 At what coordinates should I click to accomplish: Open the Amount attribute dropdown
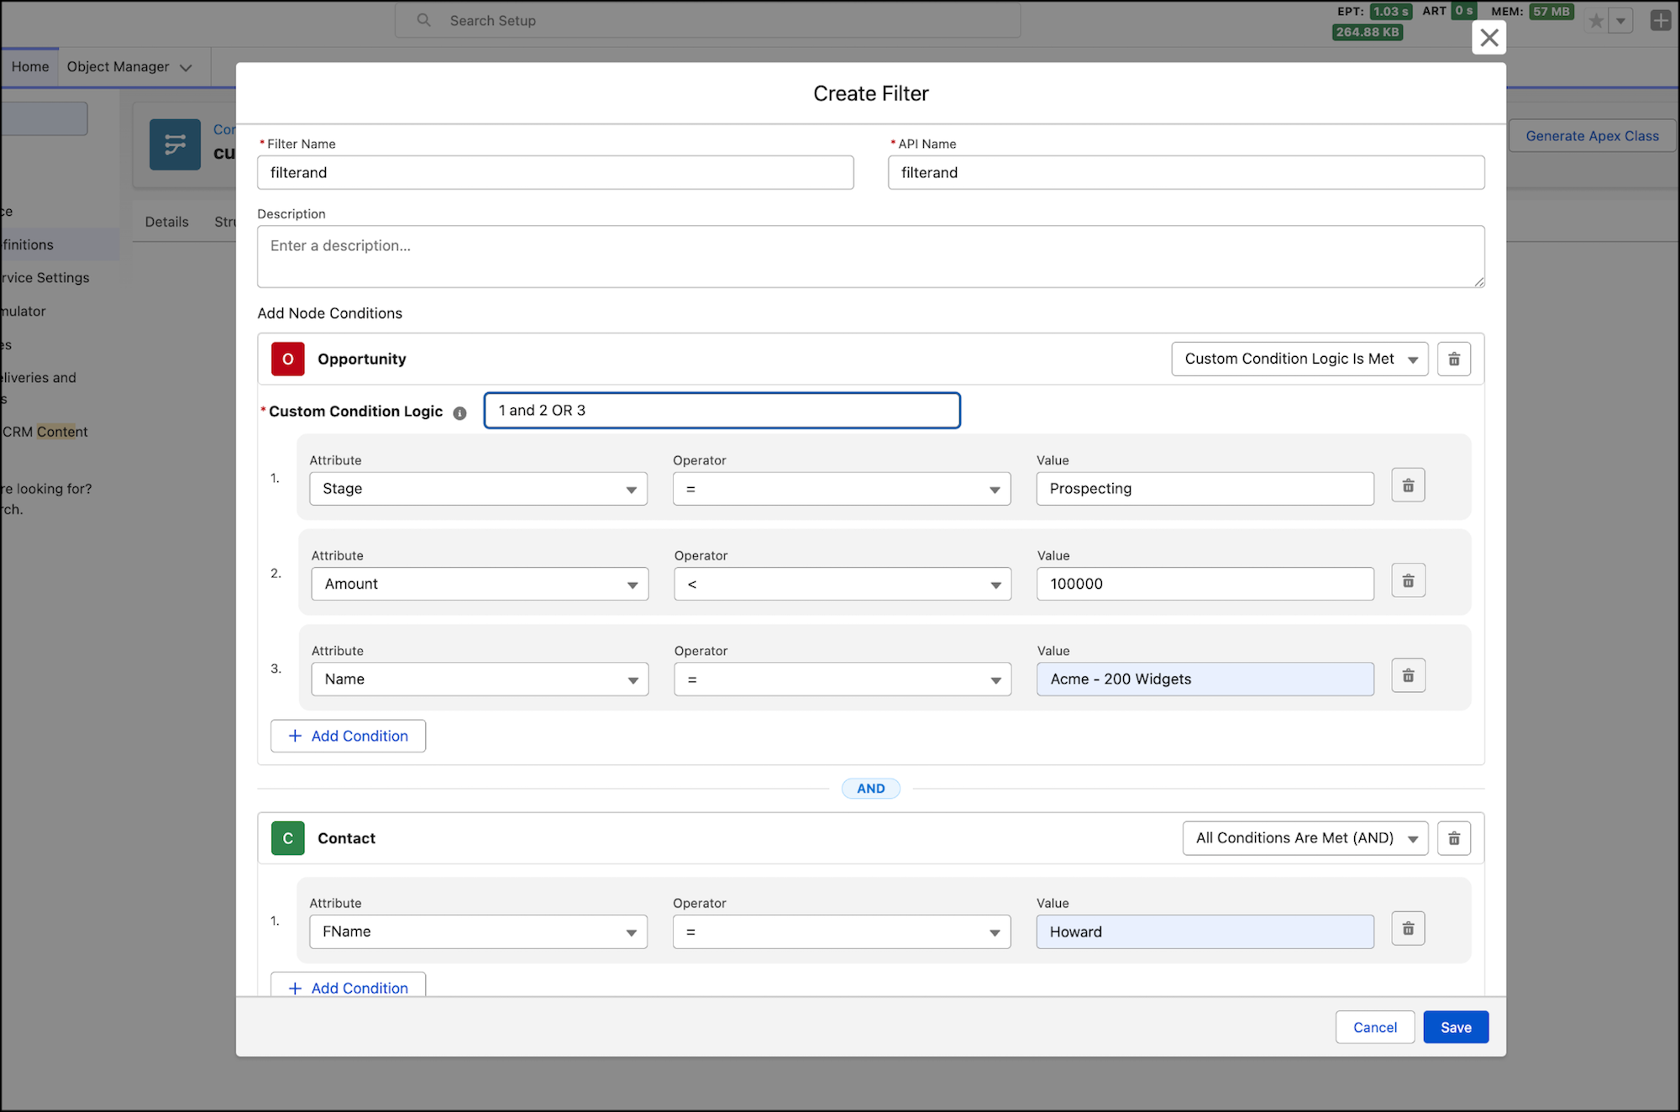pyautogui.click(x=480, y=584)
